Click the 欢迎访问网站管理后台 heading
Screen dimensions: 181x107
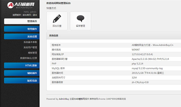58,3
